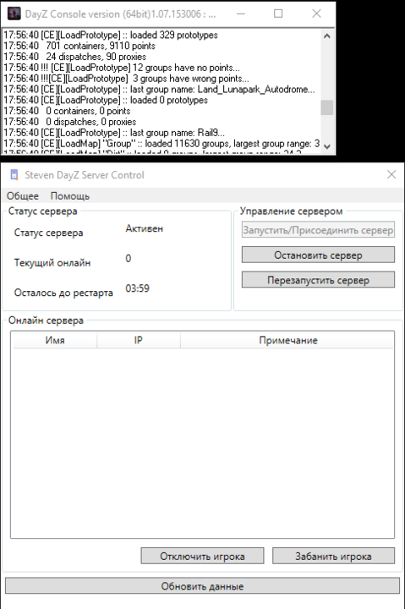Viewport: 405px width, 609px height.
Task: Minimize the DayZ Console window
Action: point(241,14)
